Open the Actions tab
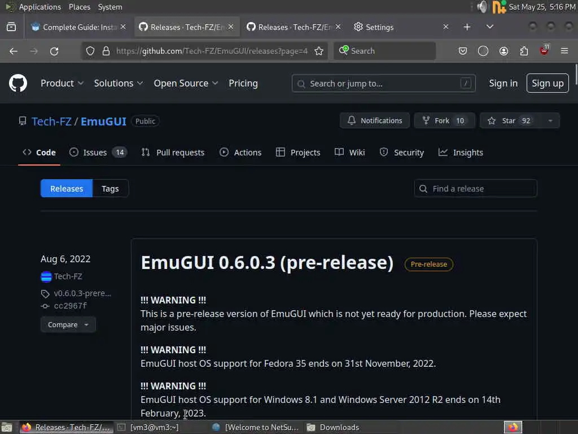The image size is (578, 434). 240,153
